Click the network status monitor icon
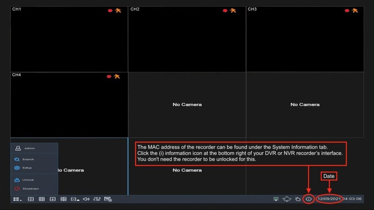Image resolution: width=374 pixels, height=210 pixels. coord(276,199)
